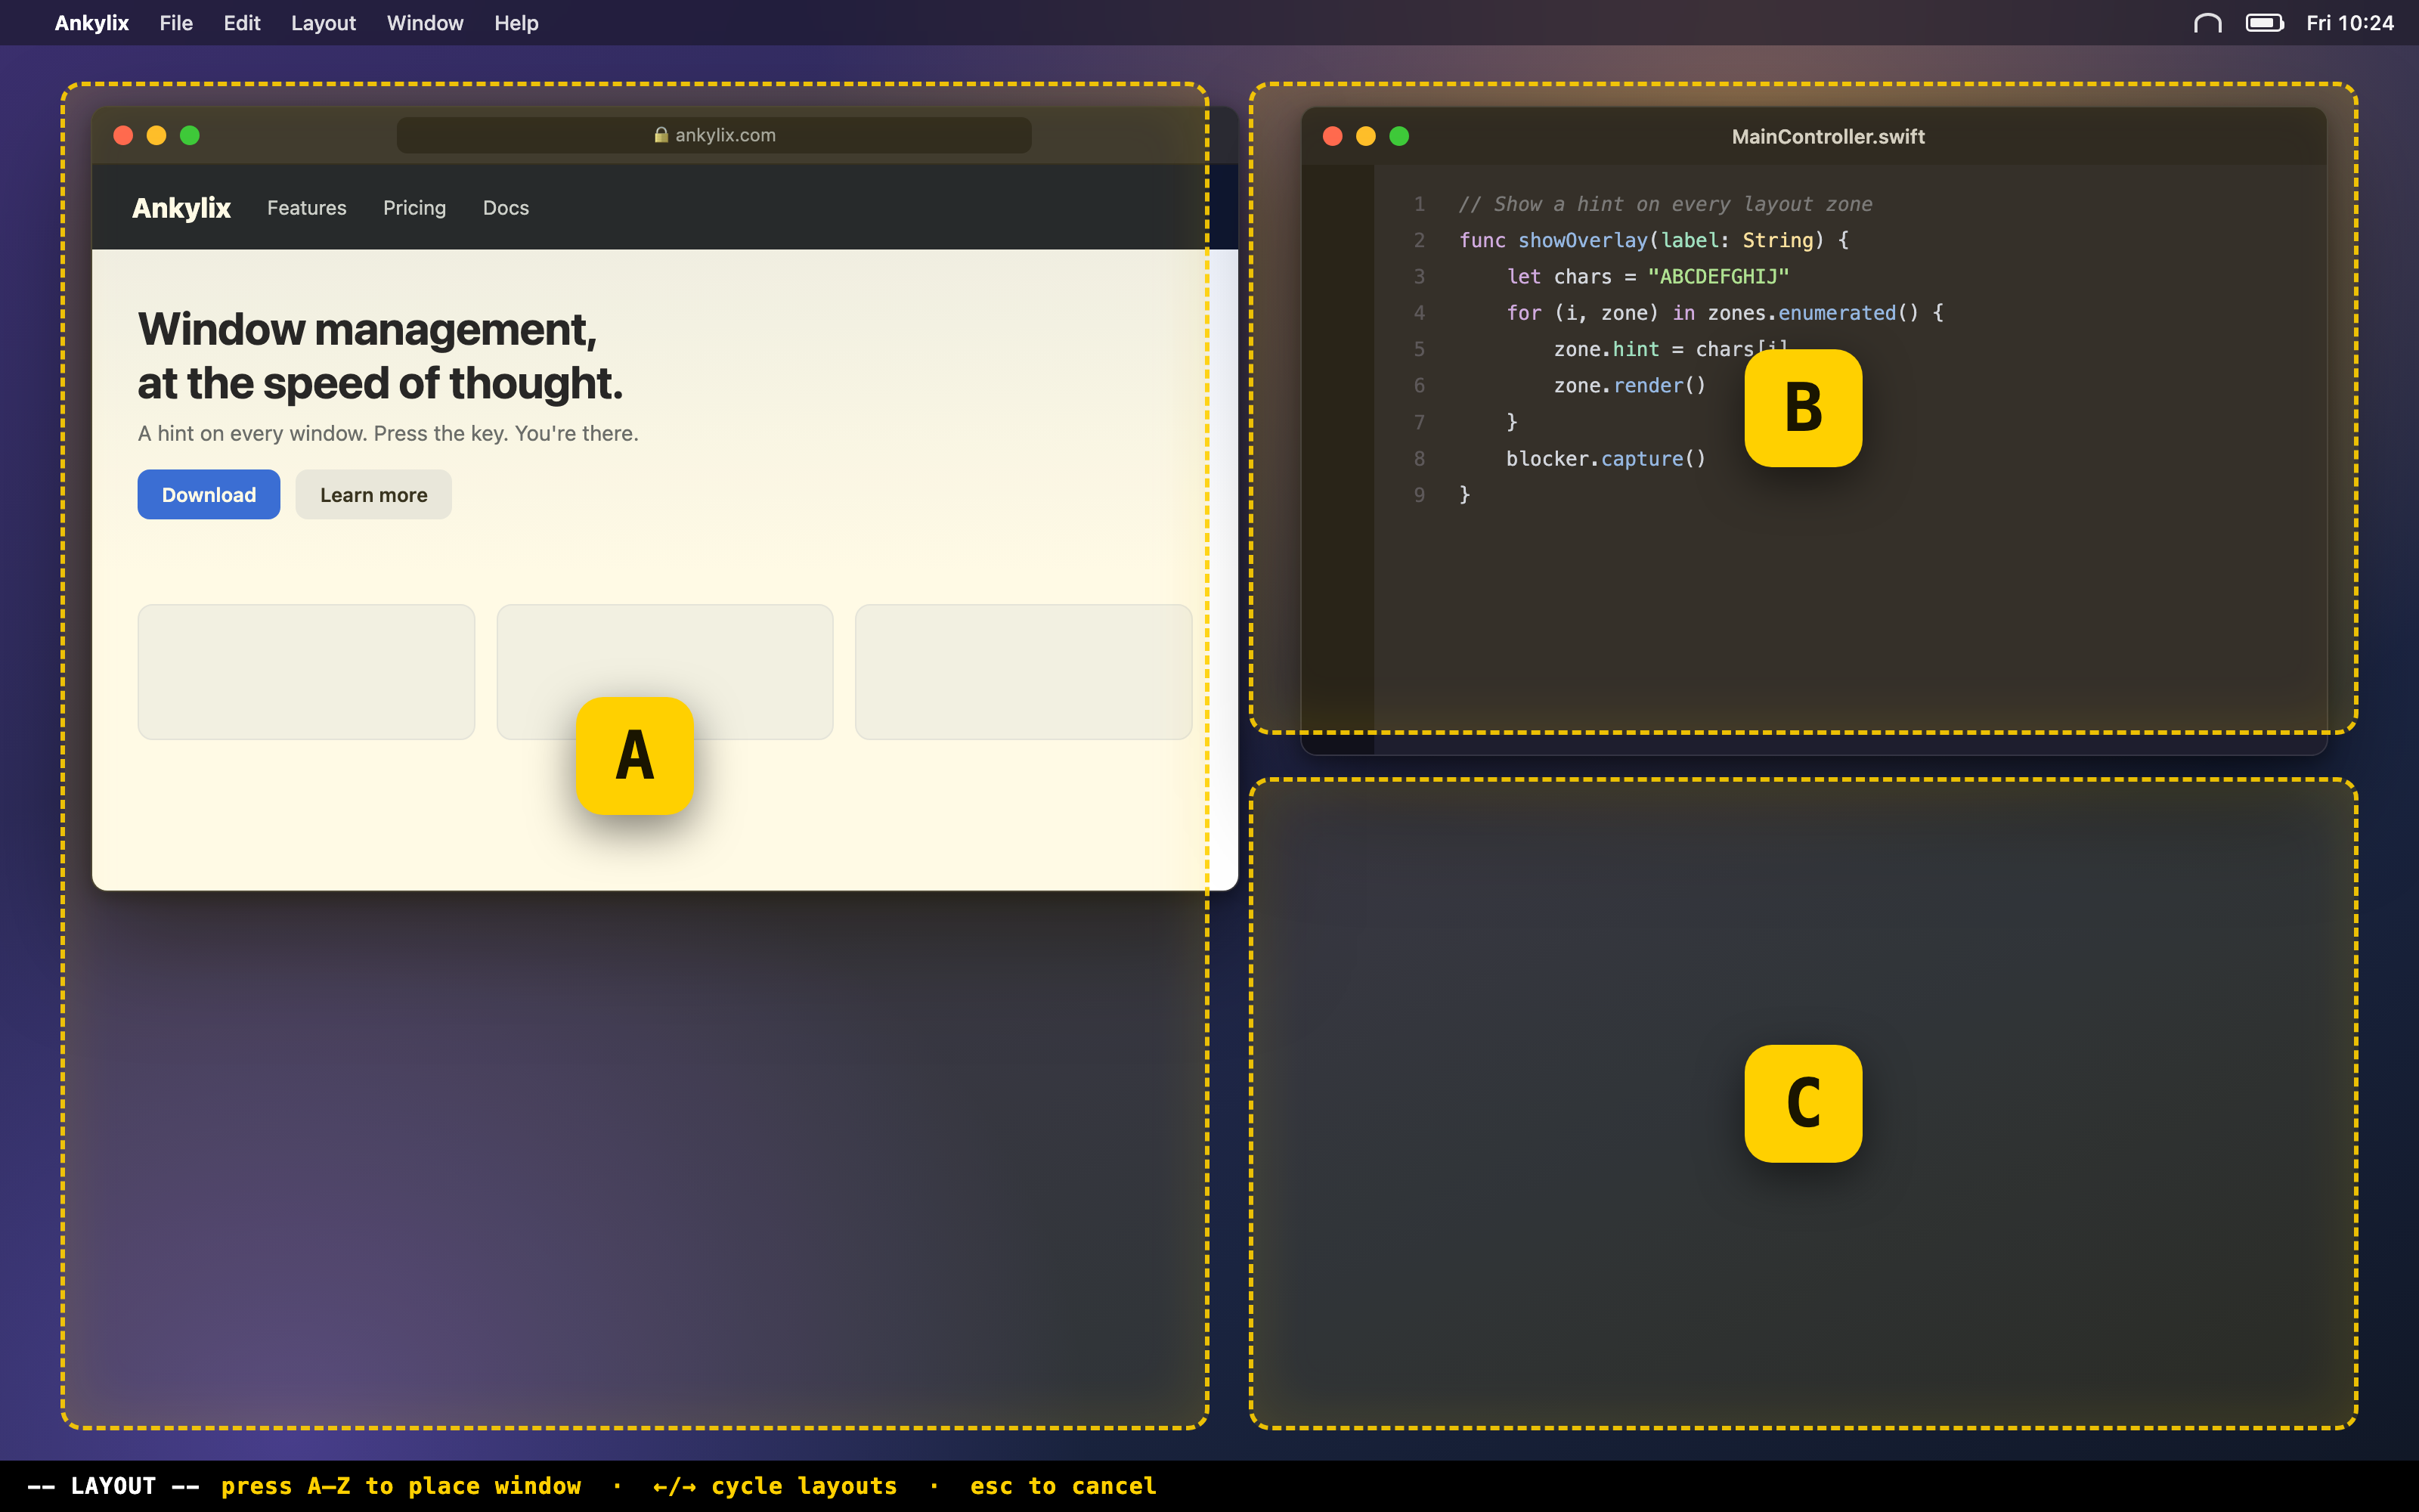Click the ankylix.com address bar

point(714,135)
